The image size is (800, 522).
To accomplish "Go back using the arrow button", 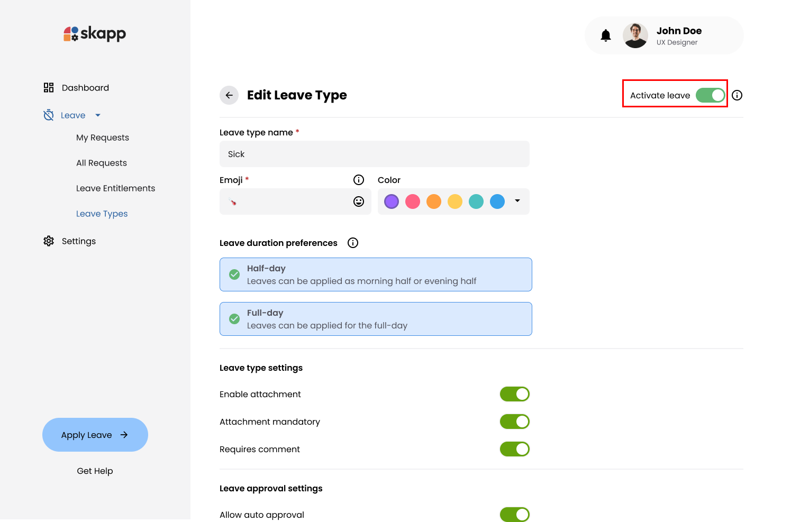I will coord(229,95).
